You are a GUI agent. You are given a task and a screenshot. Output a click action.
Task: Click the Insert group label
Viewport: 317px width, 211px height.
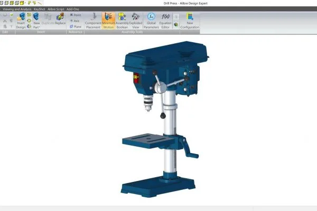click(41, 32)
